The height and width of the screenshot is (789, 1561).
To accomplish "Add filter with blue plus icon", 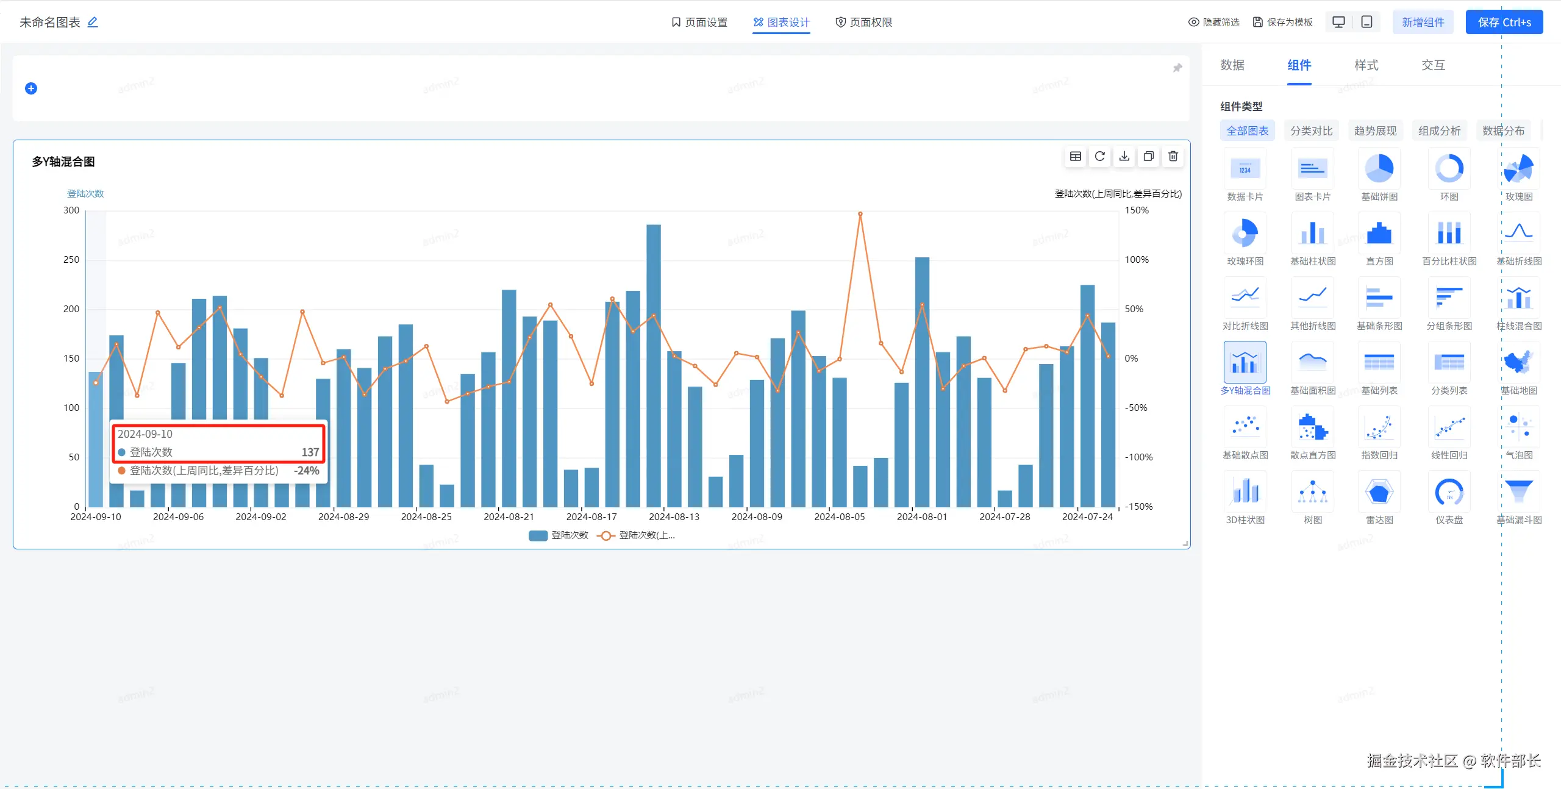I will pyautogui.click(x=31, y=88).
